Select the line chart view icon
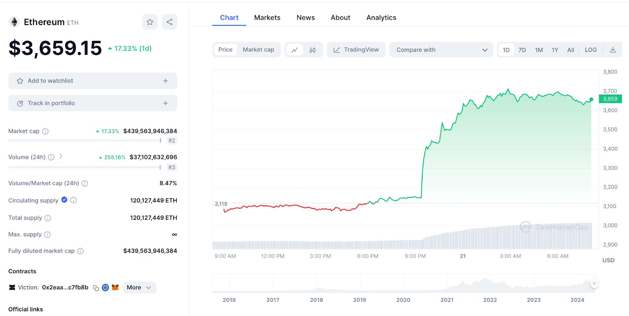The width and height of the screenshot is (629, 316). click(x=294, y=50)
